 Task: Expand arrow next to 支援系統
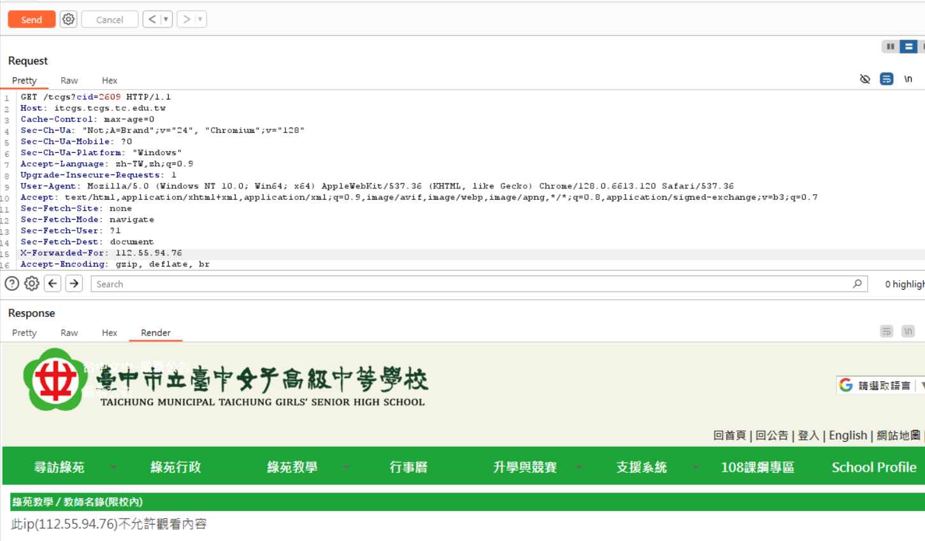tap(696, 467)
